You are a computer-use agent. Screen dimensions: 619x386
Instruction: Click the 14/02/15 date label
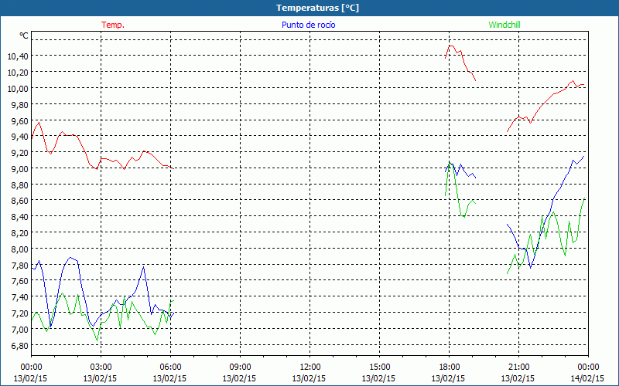[x=587, y=378]
